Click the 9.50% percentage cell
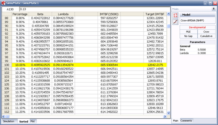218x125 pixels. pyautogui.click(x=20, y=45)
